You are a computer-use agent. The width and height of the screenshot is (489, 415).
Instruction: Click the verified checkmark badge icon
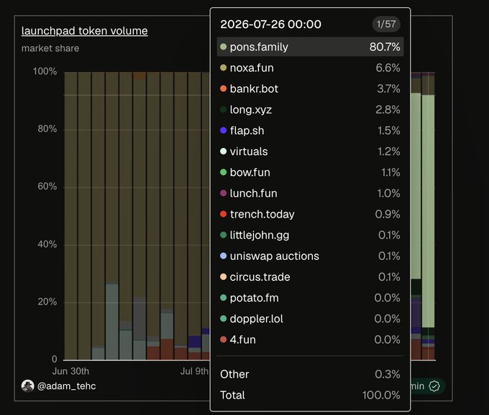tap(434, 386)
